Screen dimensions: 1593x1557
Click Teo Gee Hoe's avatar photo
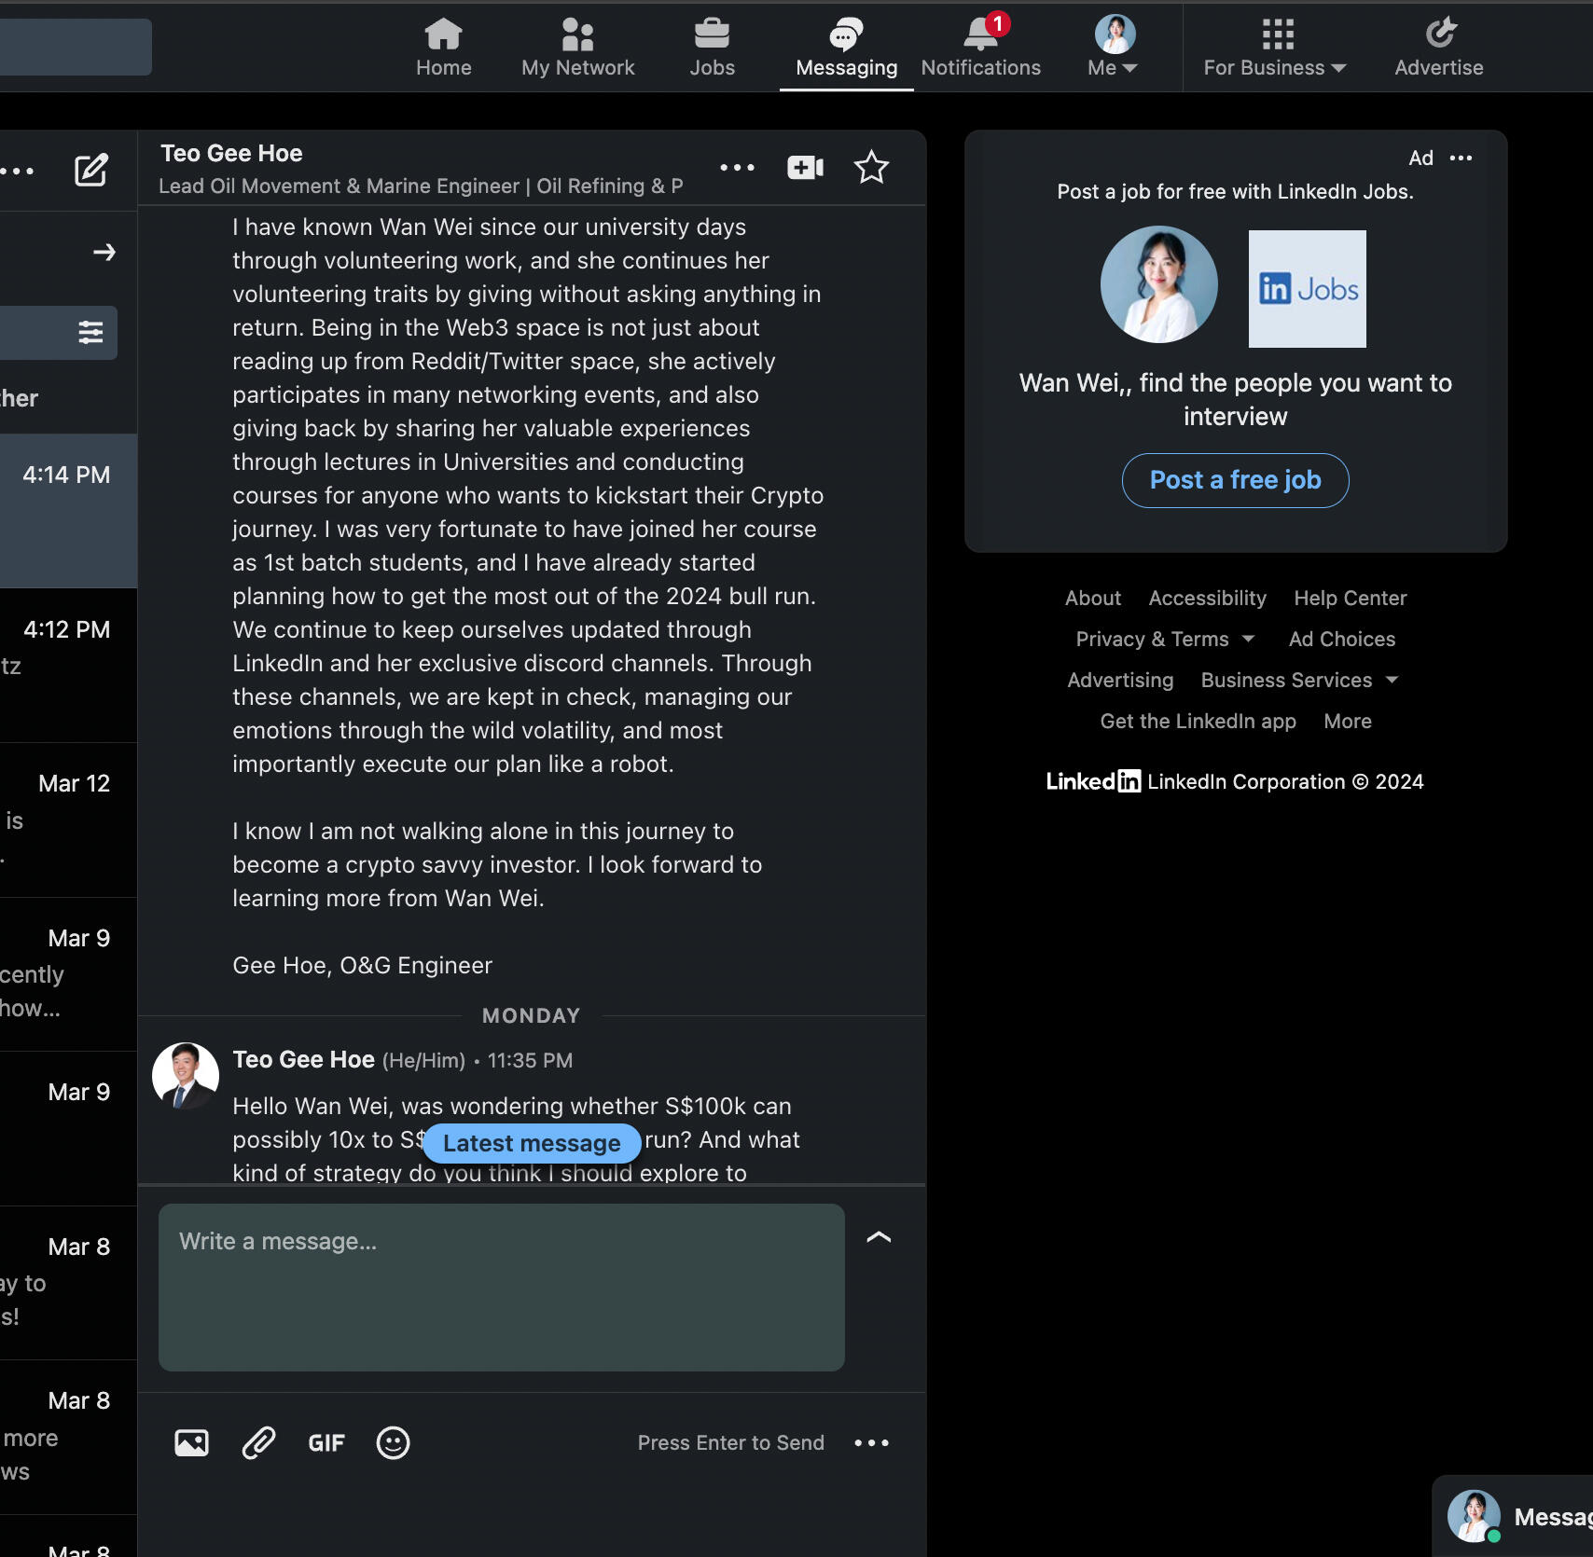click(x=186, y=1075)
